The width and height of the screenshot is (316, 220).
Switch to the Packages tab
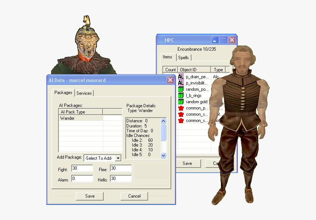click(63, 93)
